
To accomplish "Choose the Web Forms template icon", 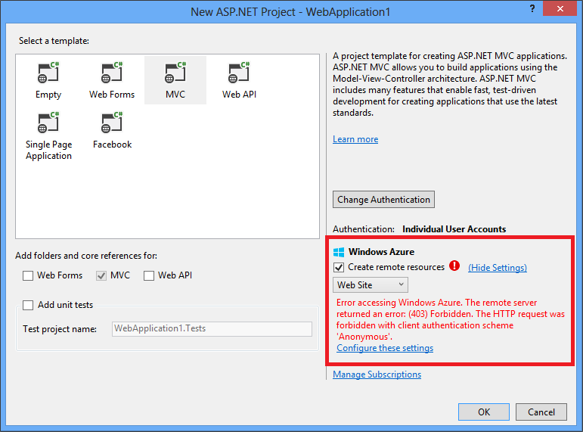I will point(112,72).
